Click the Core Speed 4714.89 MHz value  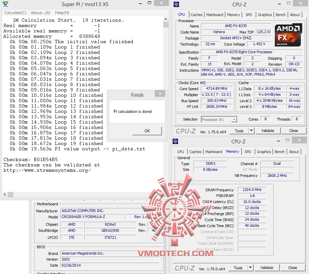(x=217, y=88)
